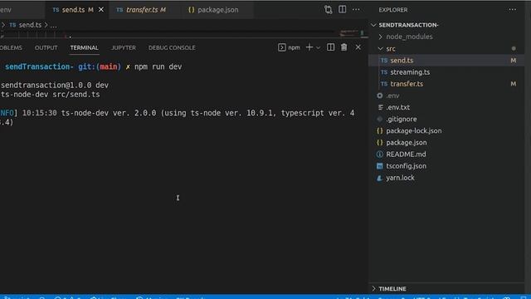Open the .env file in Explorer
Image resolution: width=531 pixels, height=299 pixels.
pyautogui.click(x=446, y=96)
